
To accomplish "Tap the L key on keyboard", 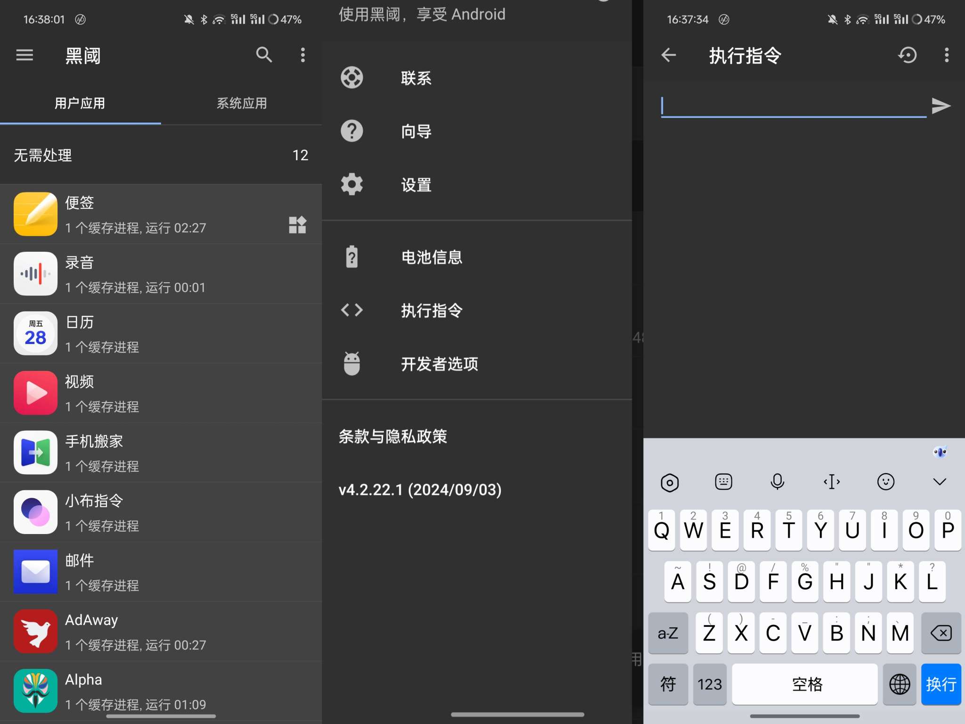I will [932, 581].
